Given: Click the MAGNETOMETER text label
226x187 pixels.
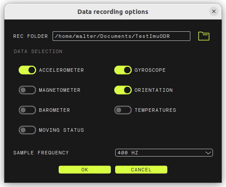Looking at the screenshot, I should click(60, 90).
